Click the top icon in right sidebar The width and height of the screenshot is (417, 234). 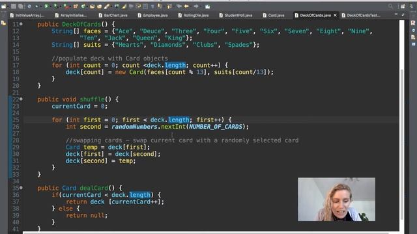[x=413, y=23]
